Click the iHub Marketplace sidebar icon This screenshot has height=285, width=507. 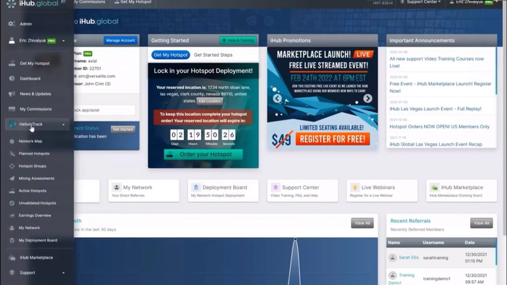(12, 257)
